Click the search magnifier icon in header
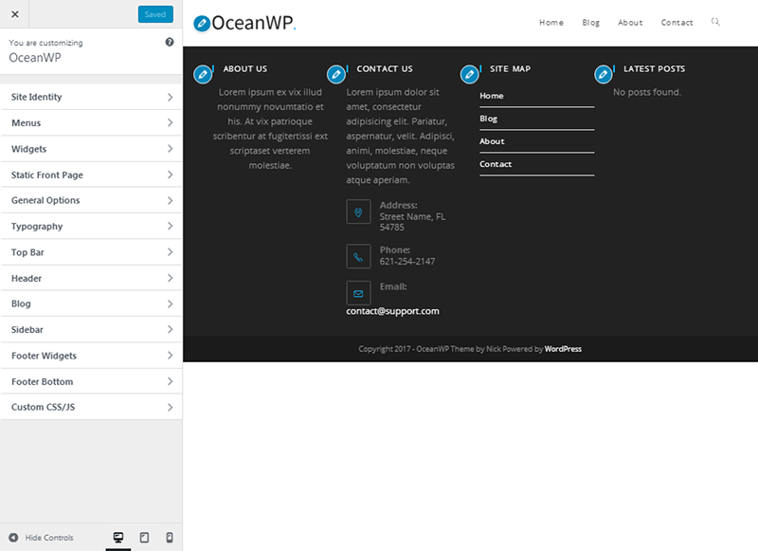The height and width of the screenshot is (551, 758). [715, 23]
